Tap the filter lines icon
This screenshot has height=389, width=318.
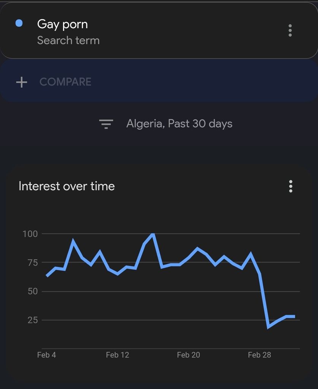pos(106,124)
